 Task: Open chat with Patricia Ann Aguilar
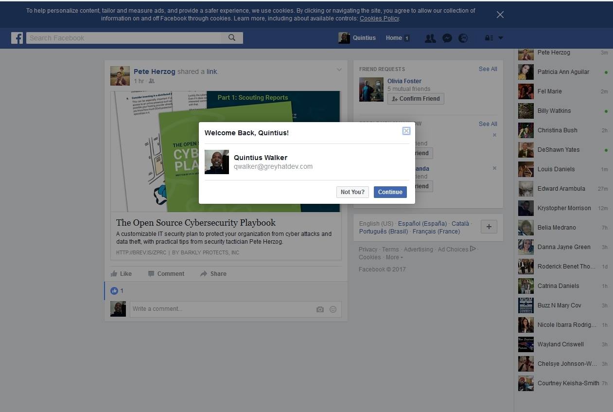coord(563,72)
